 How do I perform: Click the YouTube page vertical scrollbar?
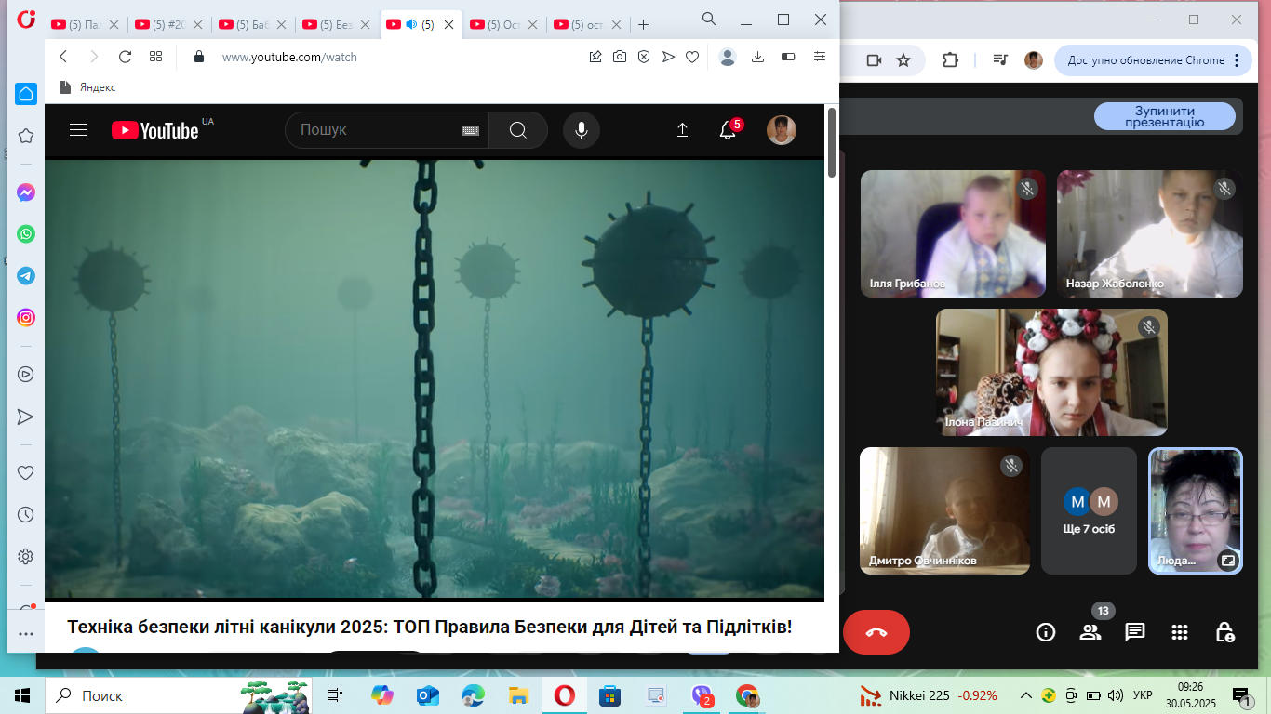point(832,141)
